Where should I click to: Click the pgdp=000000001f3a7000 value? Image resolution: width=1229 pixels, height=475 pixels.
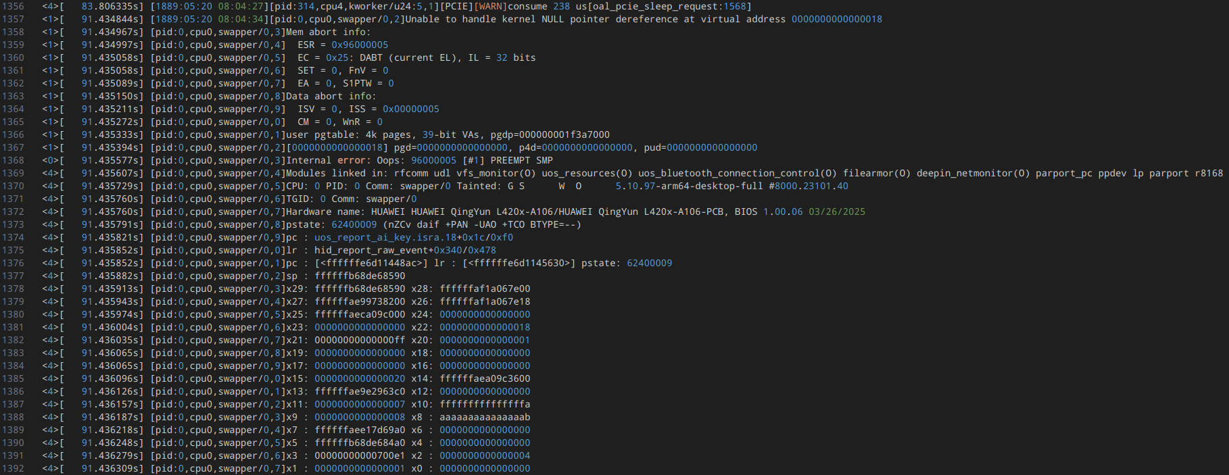tap(550, 134)
